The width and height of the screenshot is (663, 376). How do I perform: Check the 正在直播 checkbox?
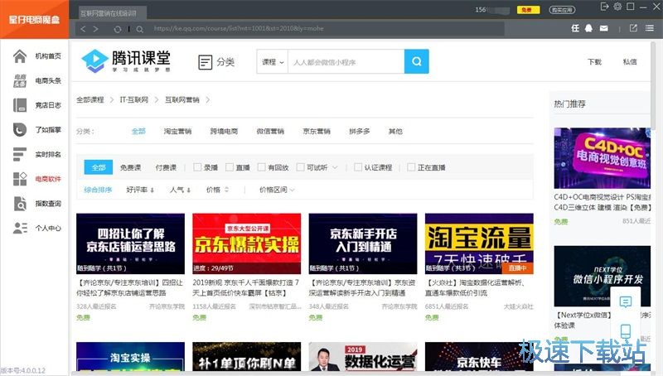pos(411,167)
